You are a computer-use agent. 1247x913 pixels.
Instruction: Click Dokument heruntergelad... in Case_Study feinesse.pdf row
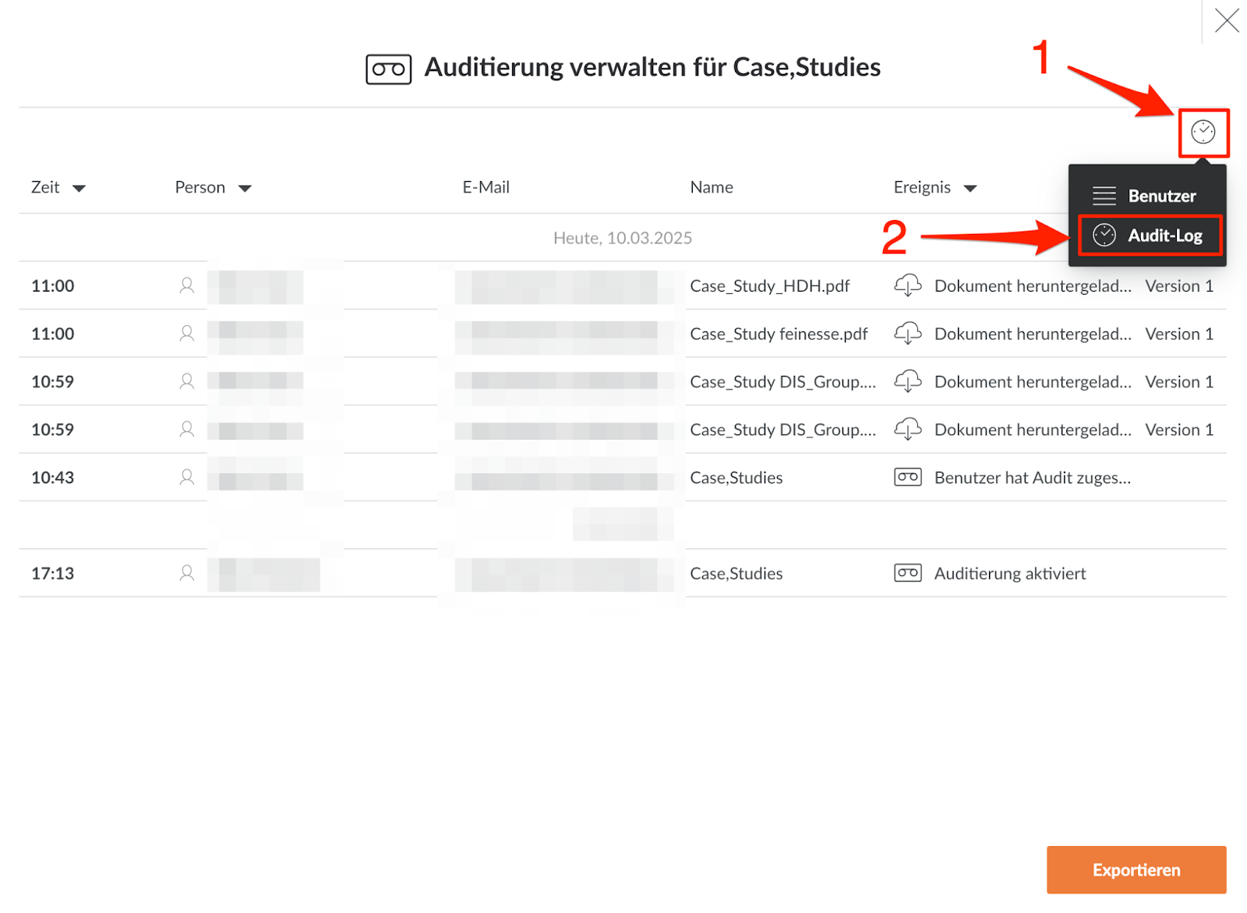[x=1032, y=334]
